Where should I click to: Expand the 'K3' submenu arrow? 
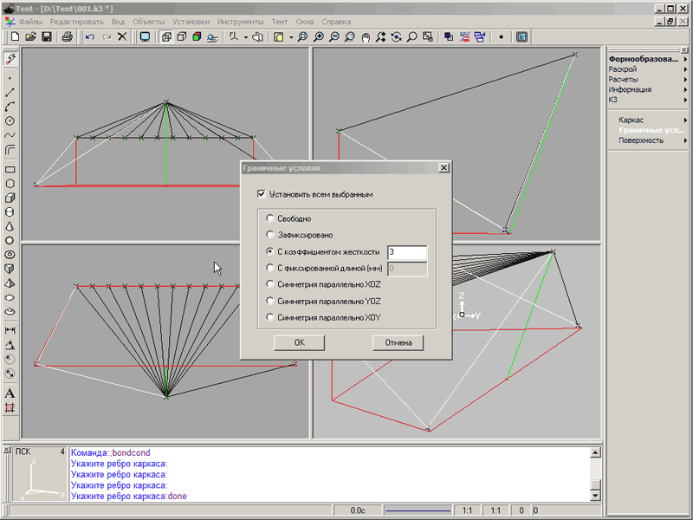tap(685, 100)
